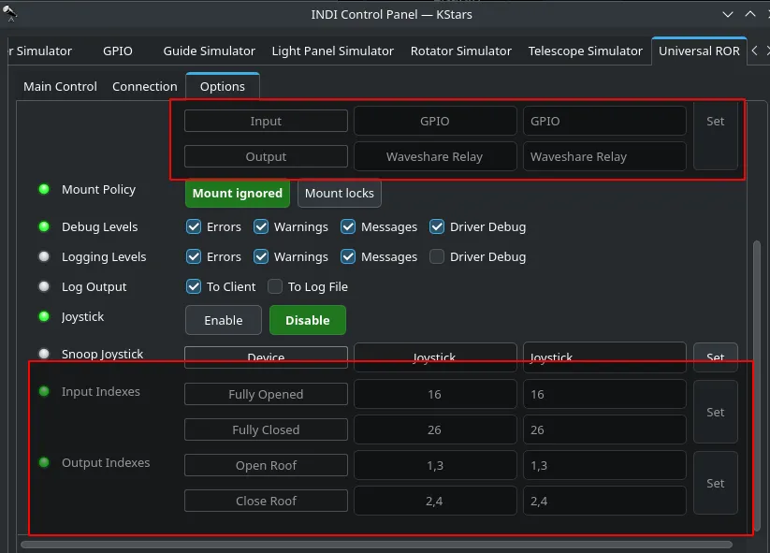Edit the Fully Opened index field 16

click(604, 394)
